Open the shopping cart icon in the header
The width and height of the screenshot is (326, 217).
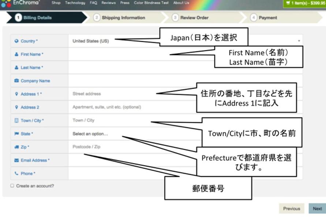coord(288,3)
